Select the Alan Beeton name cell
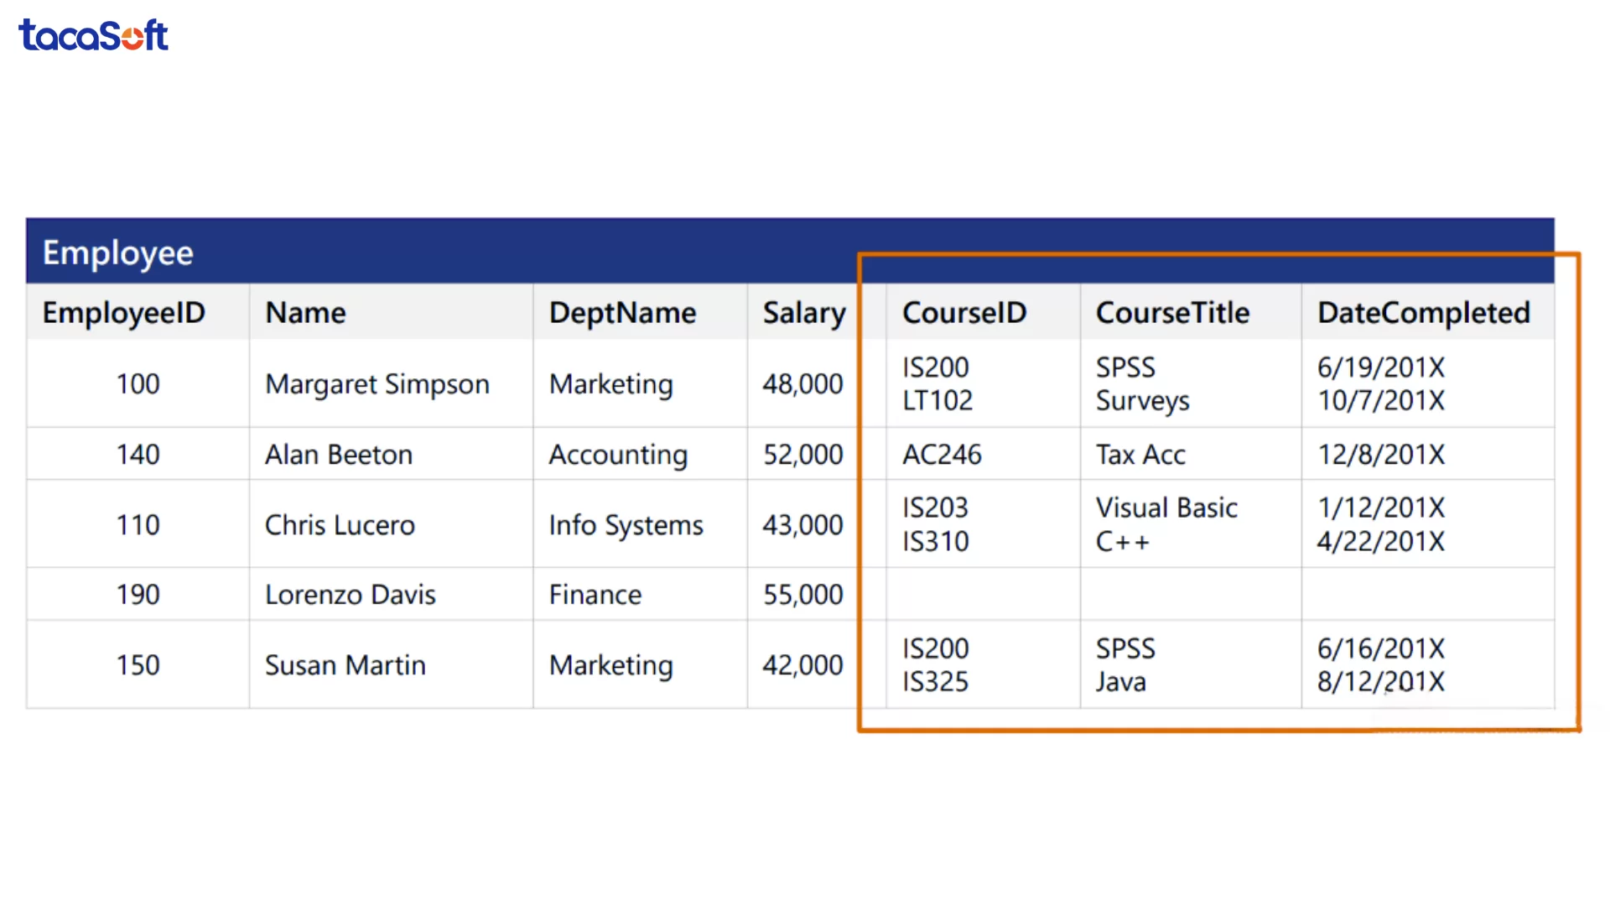1610x906 pixels. coord(339,455)
